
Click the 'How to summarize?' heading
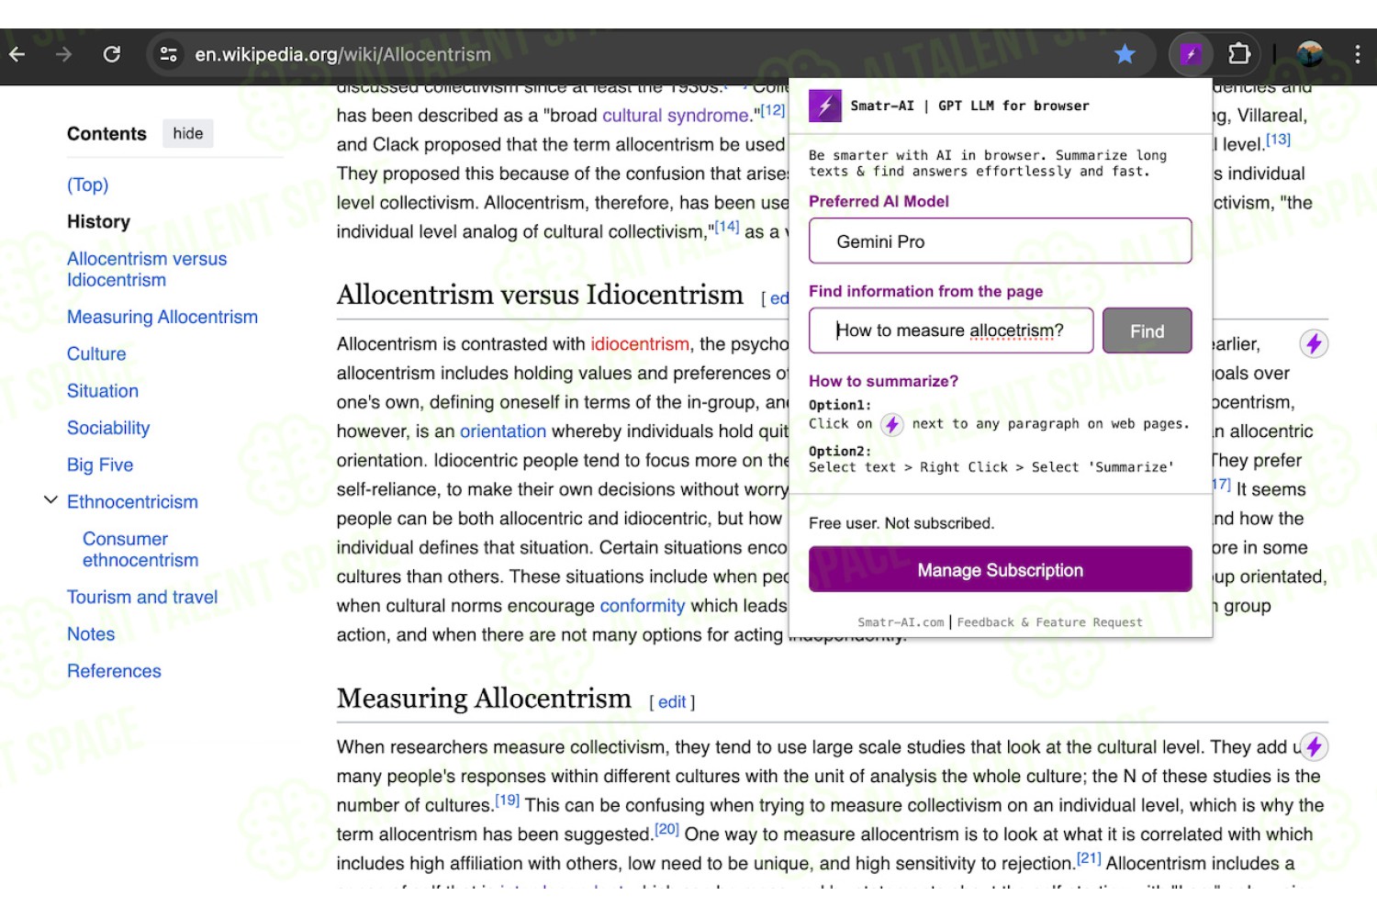pos(883,381)
